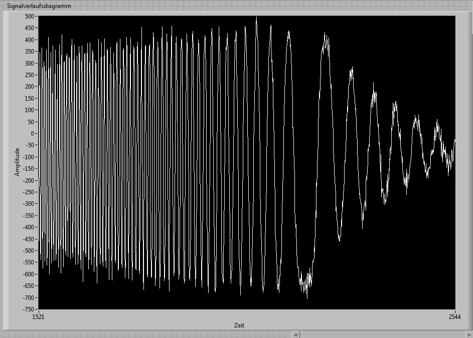Click the y-axis tick value -400

tap(29, 227)
